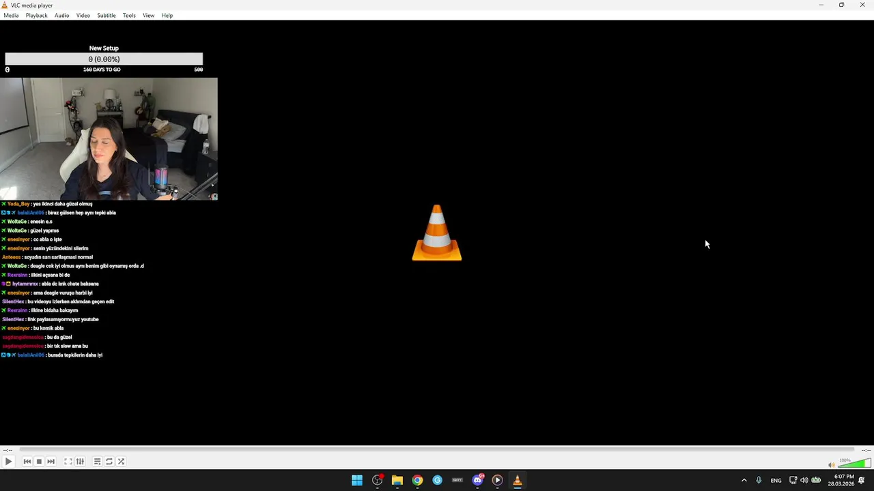The width and height of the screenshot is (874, 491).
Task: Show the playlist panel
Action: click(97, 462)
